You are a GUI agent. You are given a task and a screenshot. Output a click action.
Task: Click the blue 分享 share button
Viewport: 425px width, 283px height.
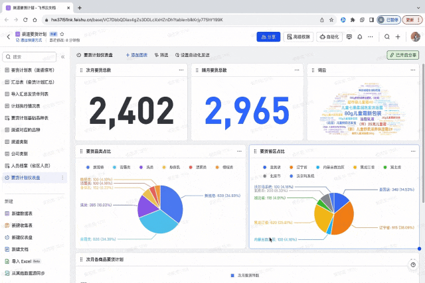268,37
